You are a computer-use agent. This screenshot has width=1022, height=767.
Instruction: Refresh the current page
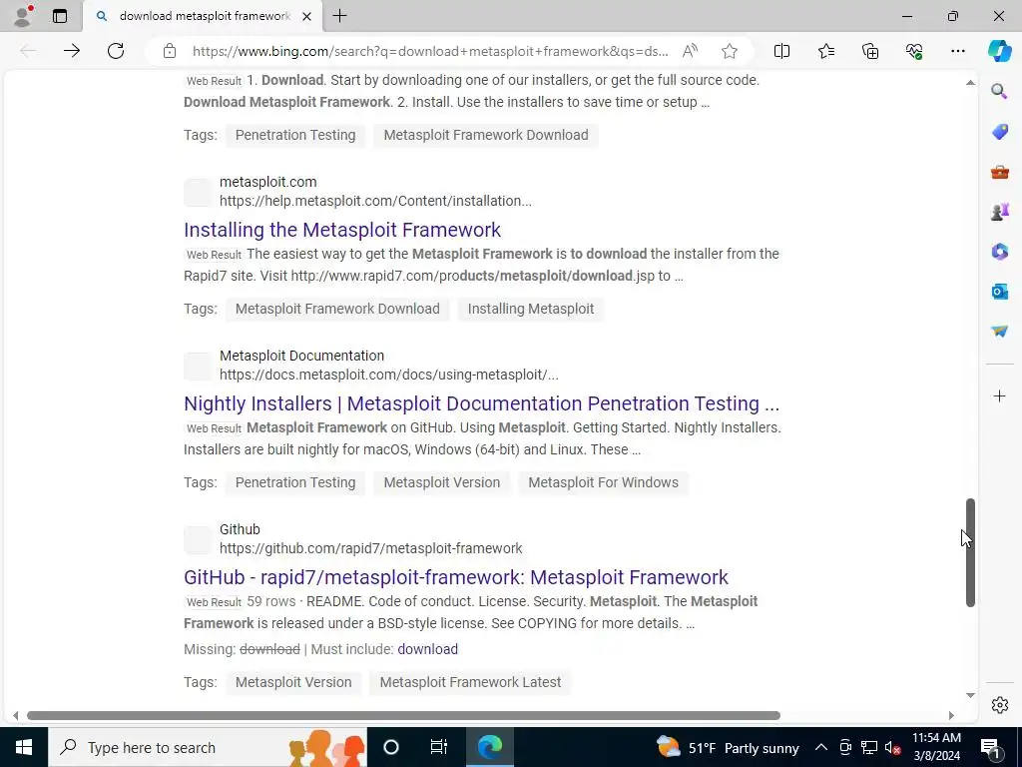[x=116, y=51]
